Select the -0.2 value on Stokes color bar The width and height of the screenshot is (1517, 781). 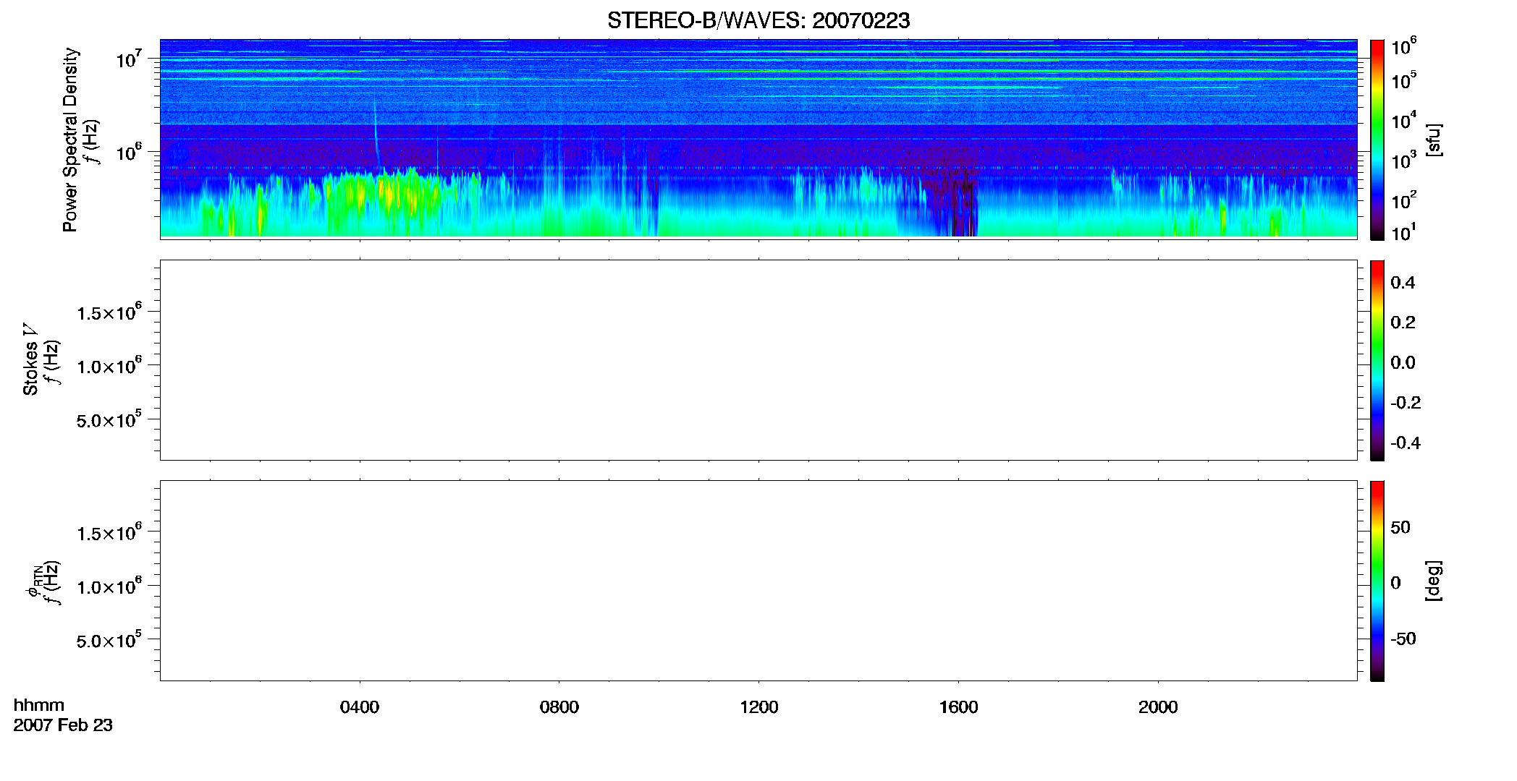click(1406, 403)
